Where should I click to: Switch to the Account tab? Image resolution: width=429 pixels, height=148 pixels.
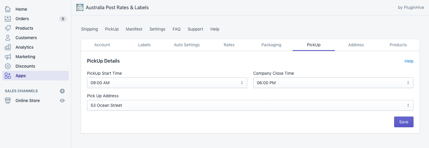102,45
